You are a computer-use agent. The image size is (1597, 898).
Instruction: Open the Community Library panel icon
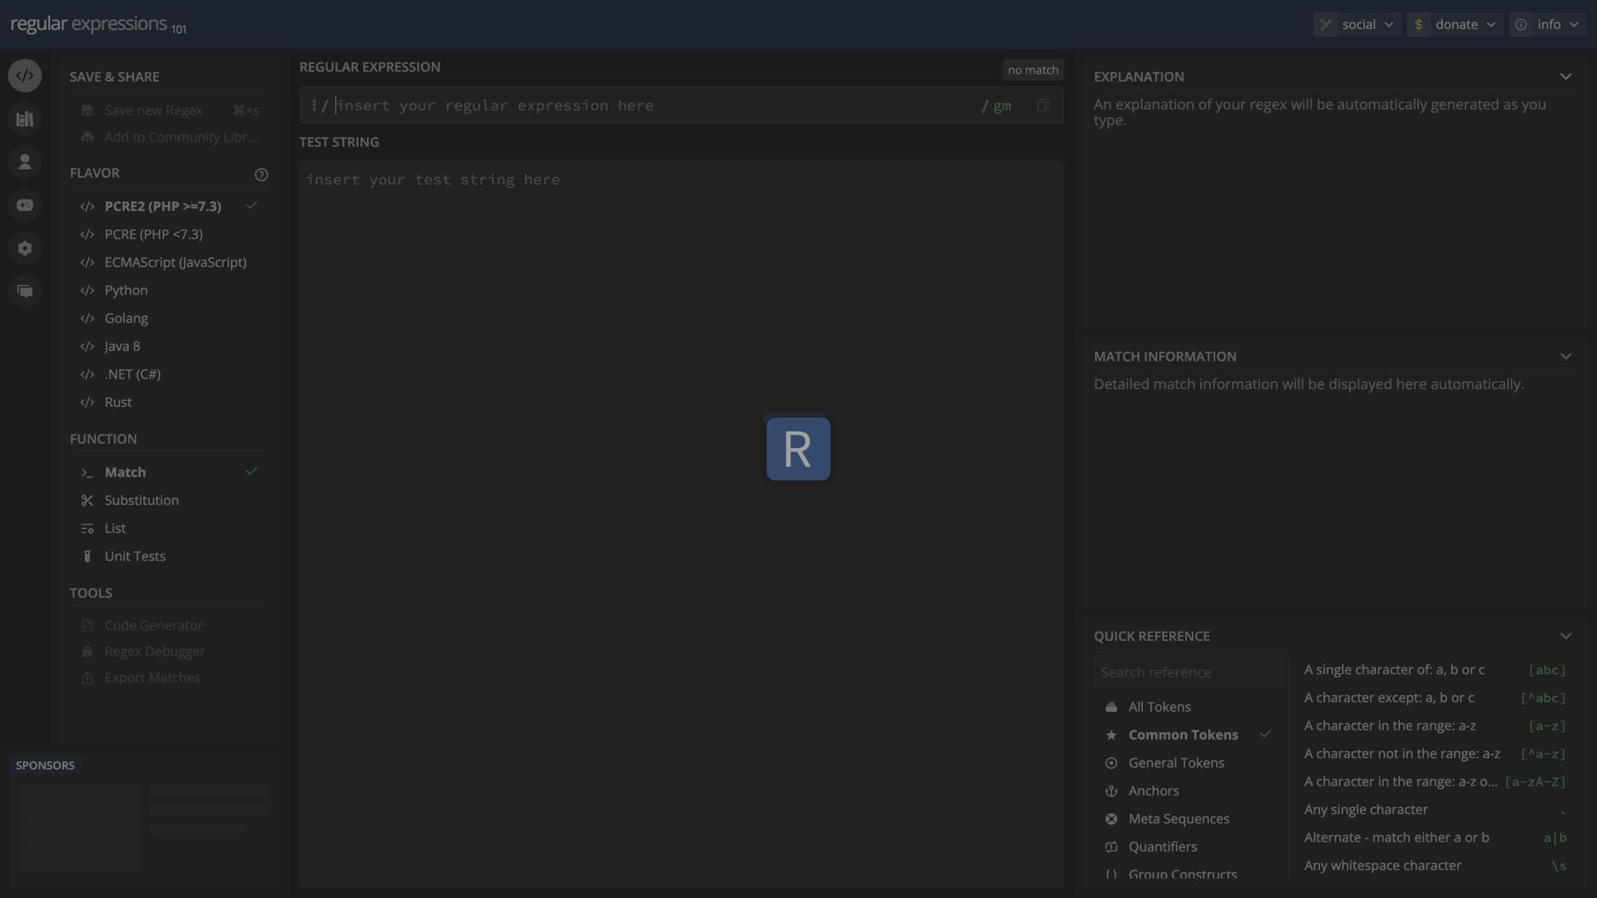(x=25, y=118)
